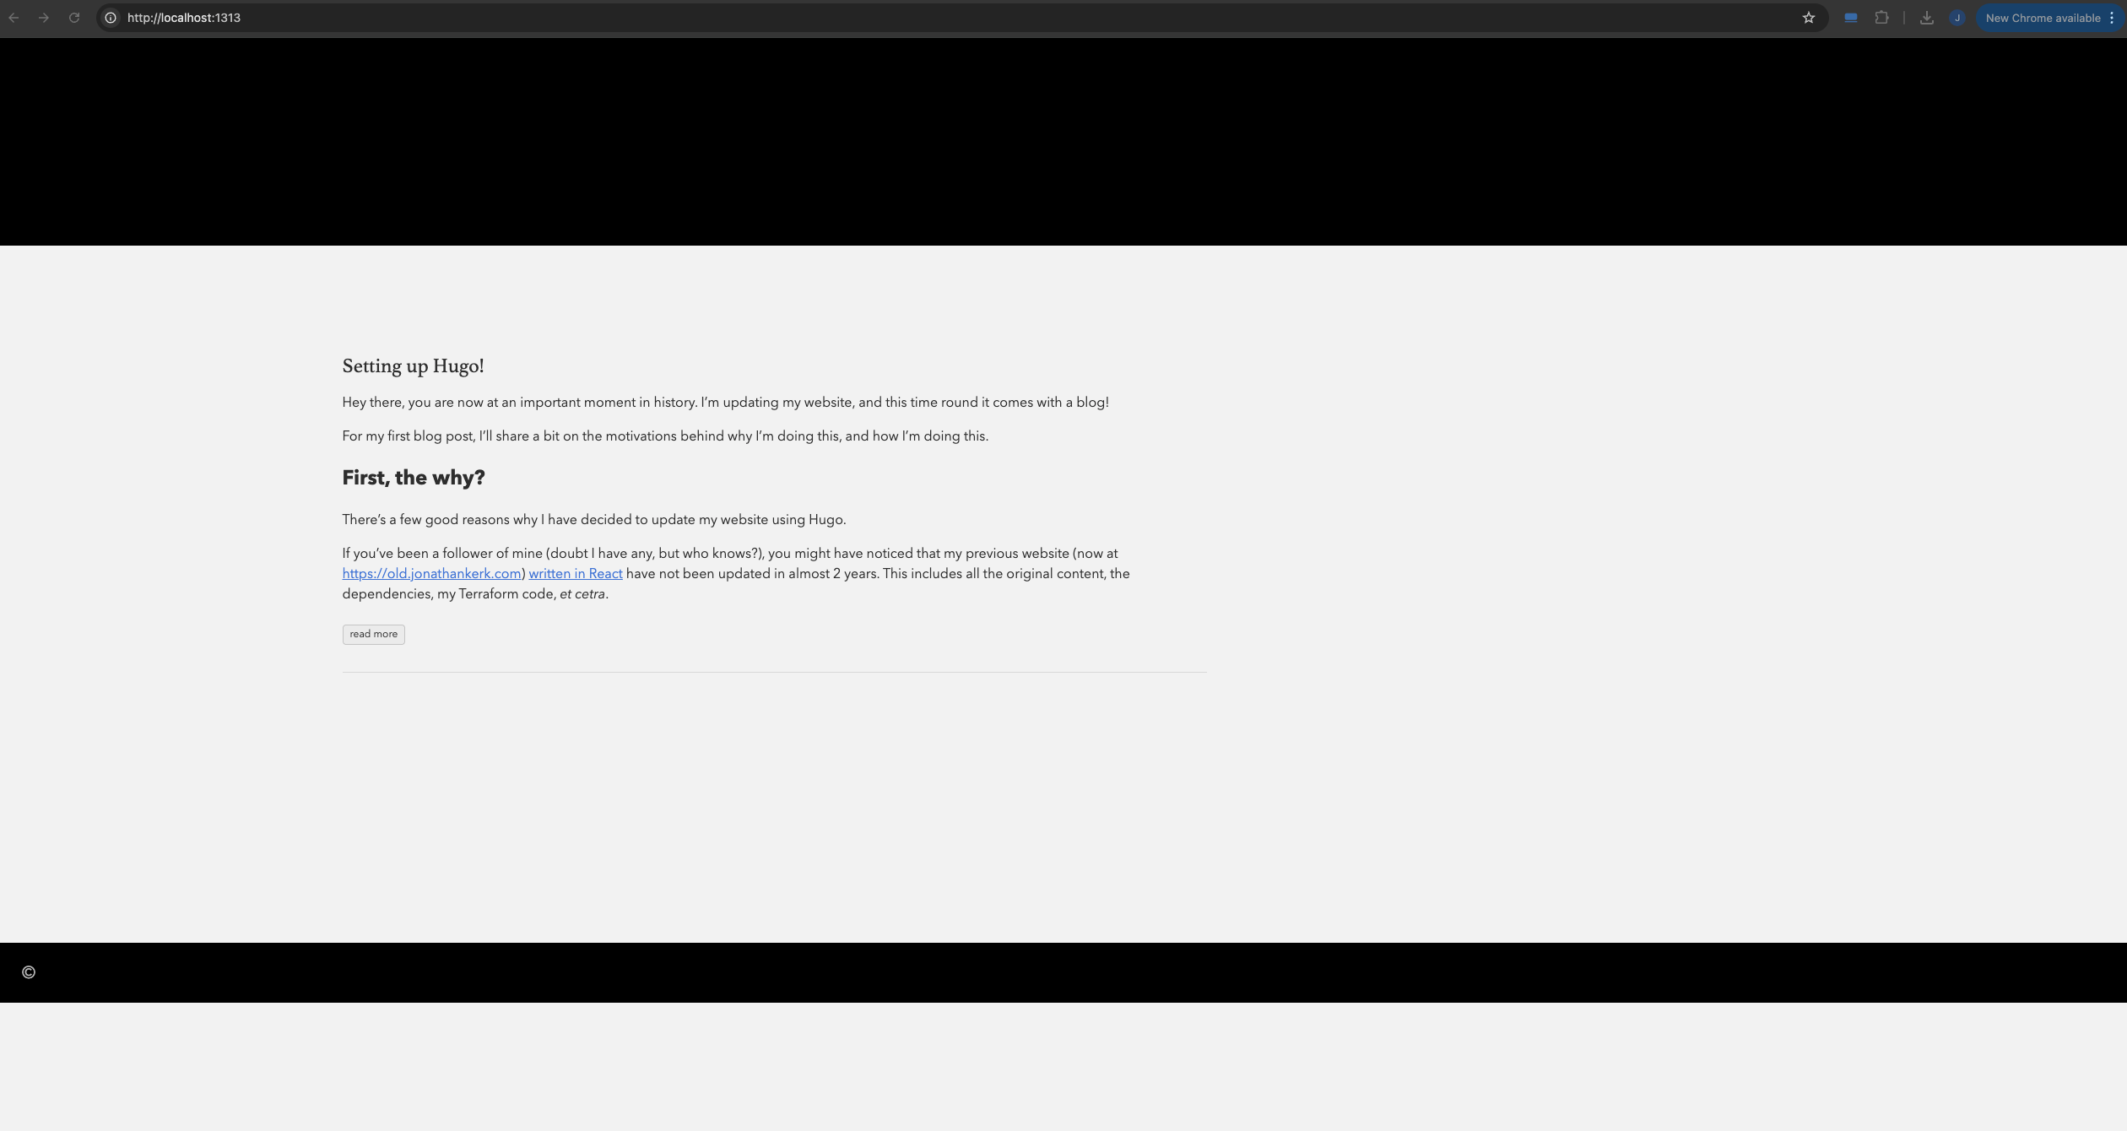
Task: Open the blue tab search icon
Action: pyautogui.click(x=1850, y=18)
